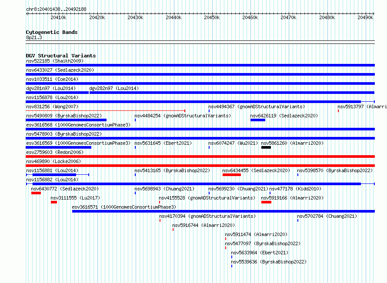This screenshot has height=283, width=387.
Task: Select the nsv6074247 (Wu2021) label
Action: [233, 143]
